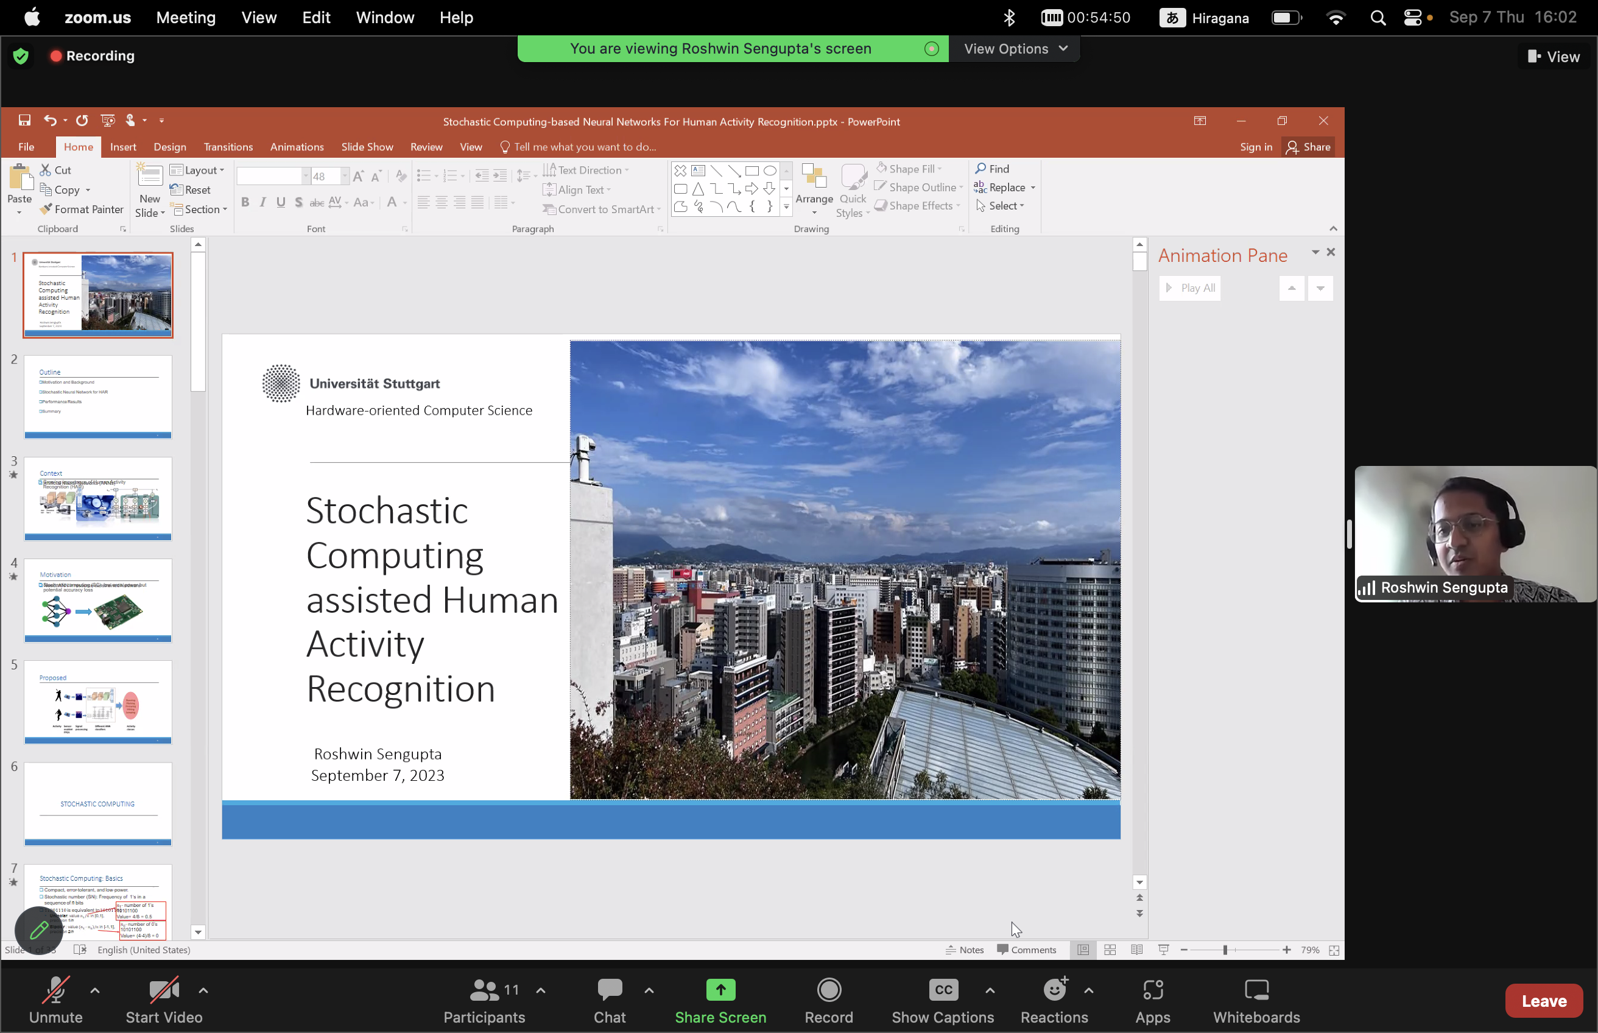Open Zoom Apps panel
Screen dimensions: 1598x1033
[1152, 1001]
